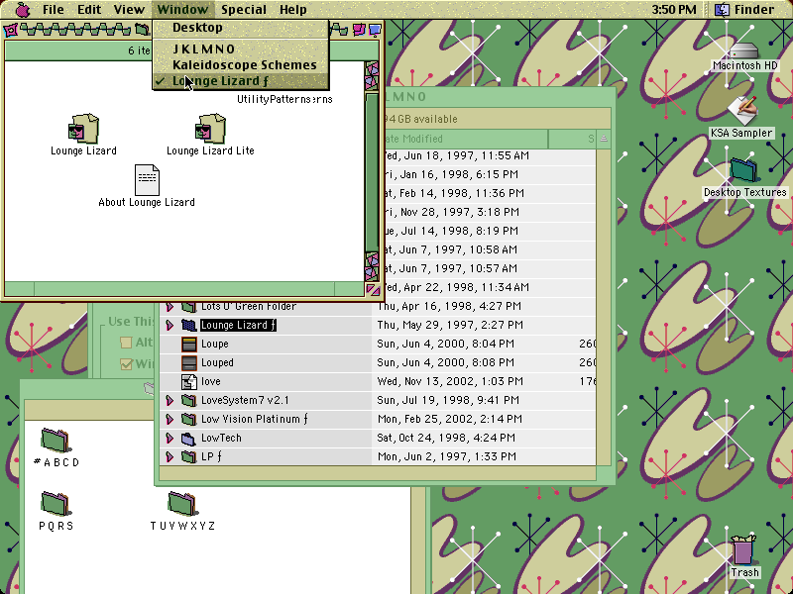The width and height of the screenshot is (793, 594).
Task: Open the Special menu
Action: pos(243,9)
